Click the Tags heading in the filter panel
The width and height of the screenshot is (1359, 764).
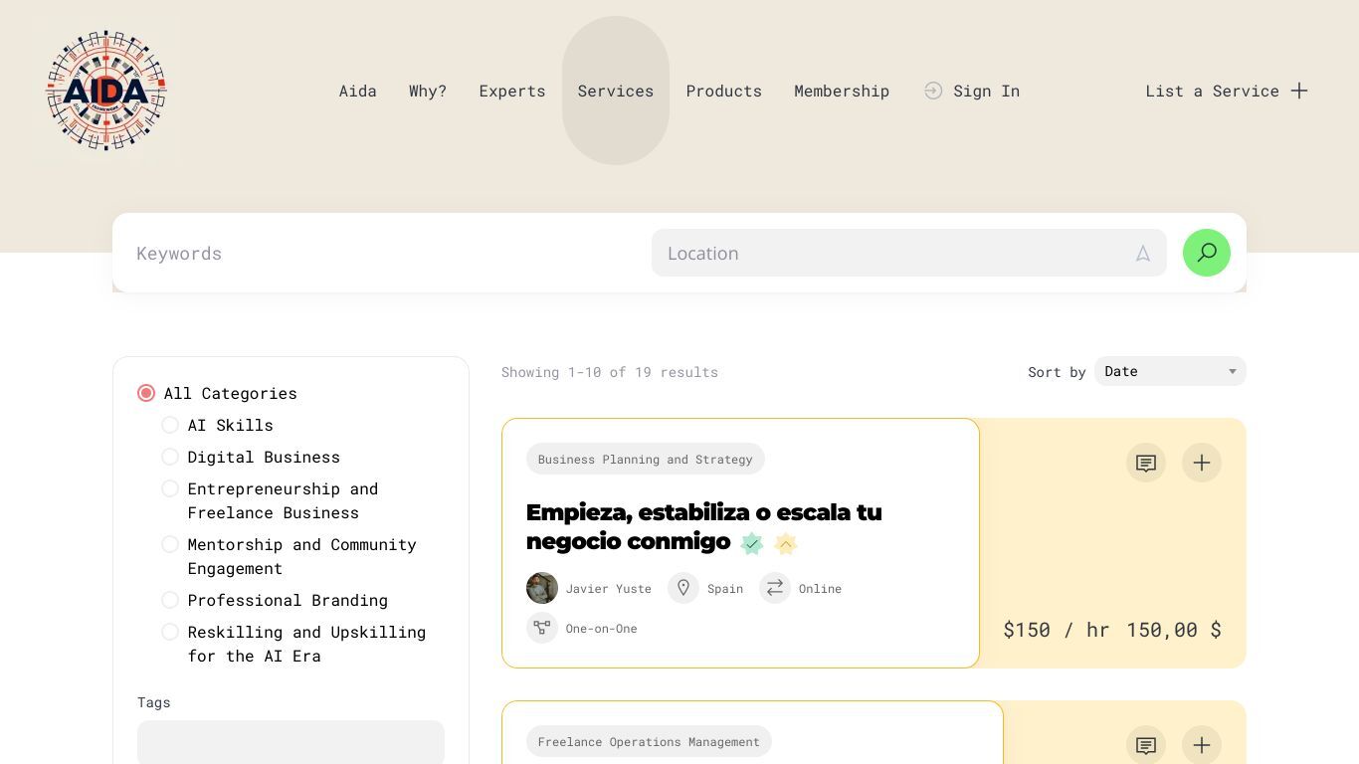[x=154, y=702]
